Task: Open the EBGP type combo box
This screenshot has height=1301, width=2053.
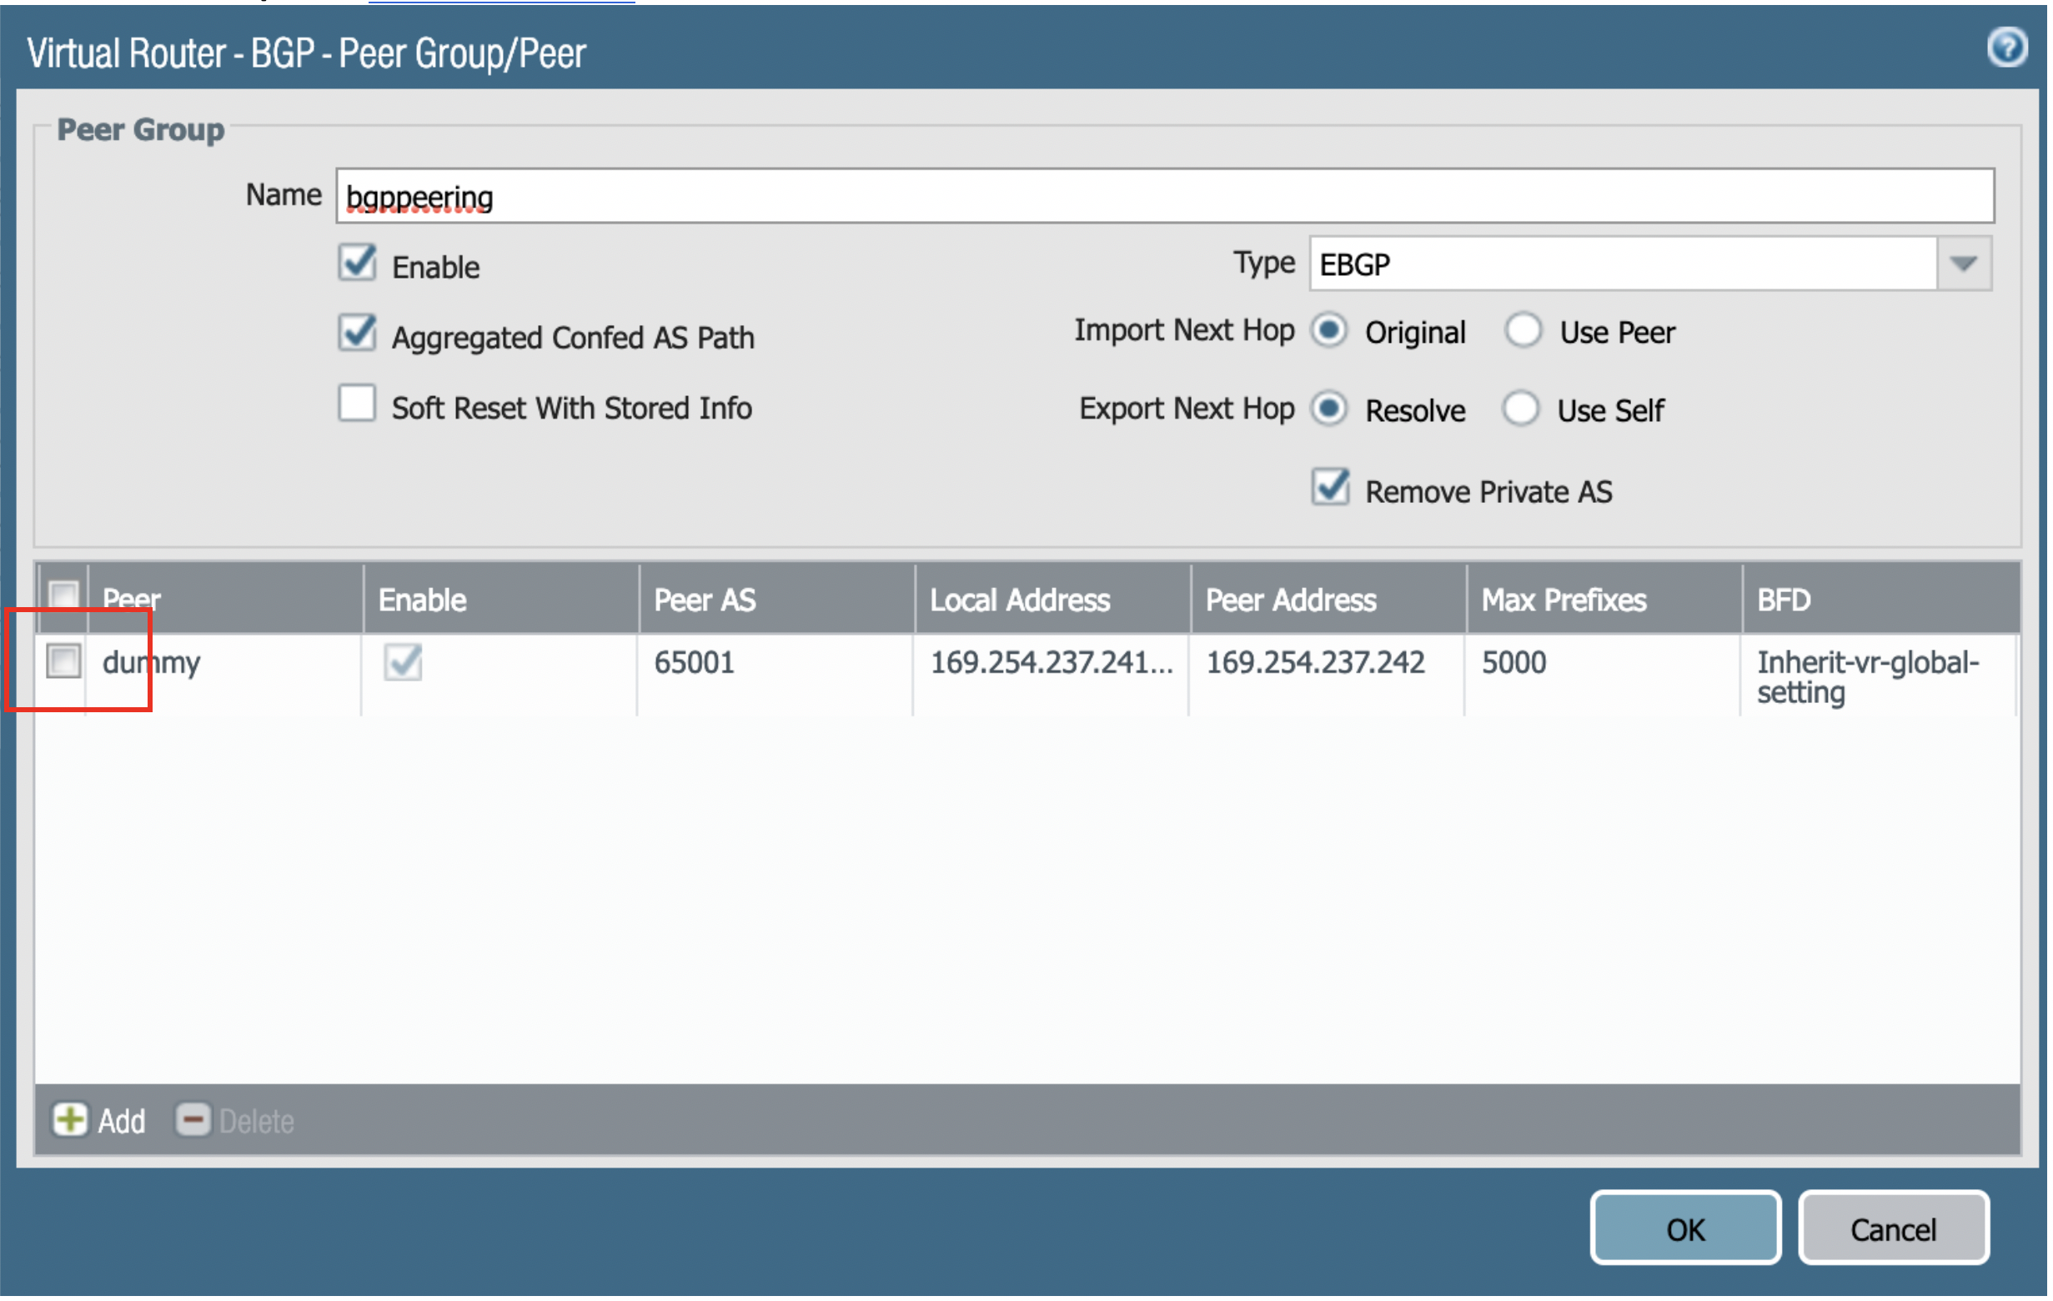Action: 1620,264
